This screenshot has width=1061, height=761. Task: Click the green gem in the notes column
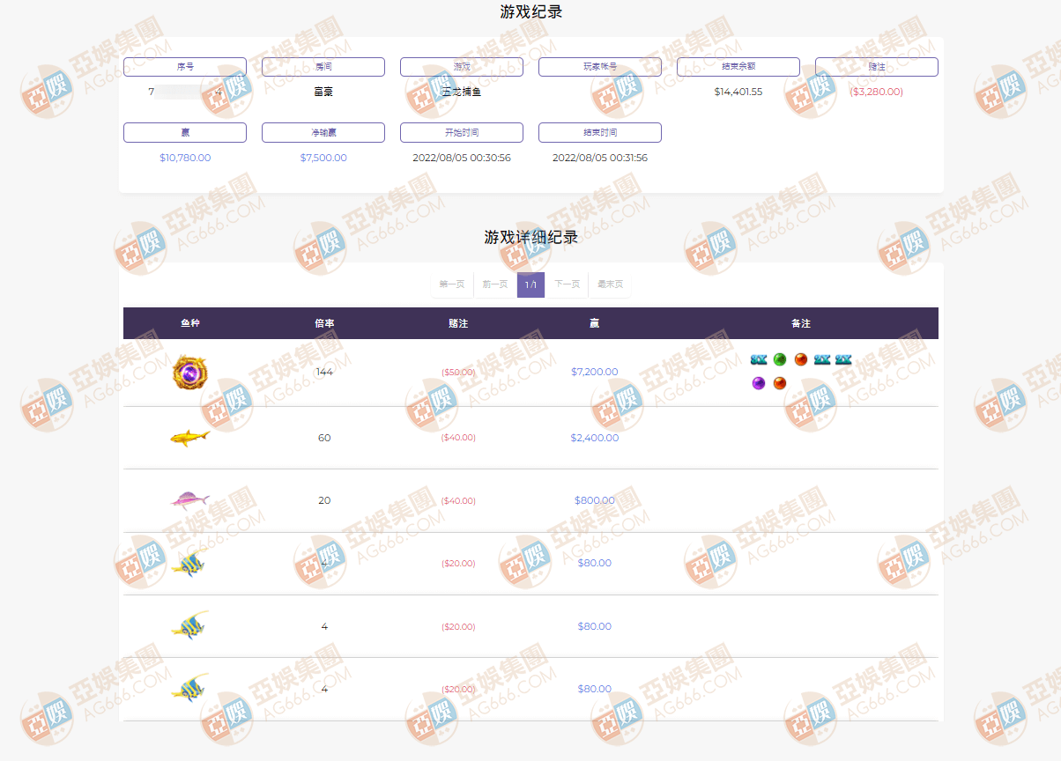[x=780, y=359]
